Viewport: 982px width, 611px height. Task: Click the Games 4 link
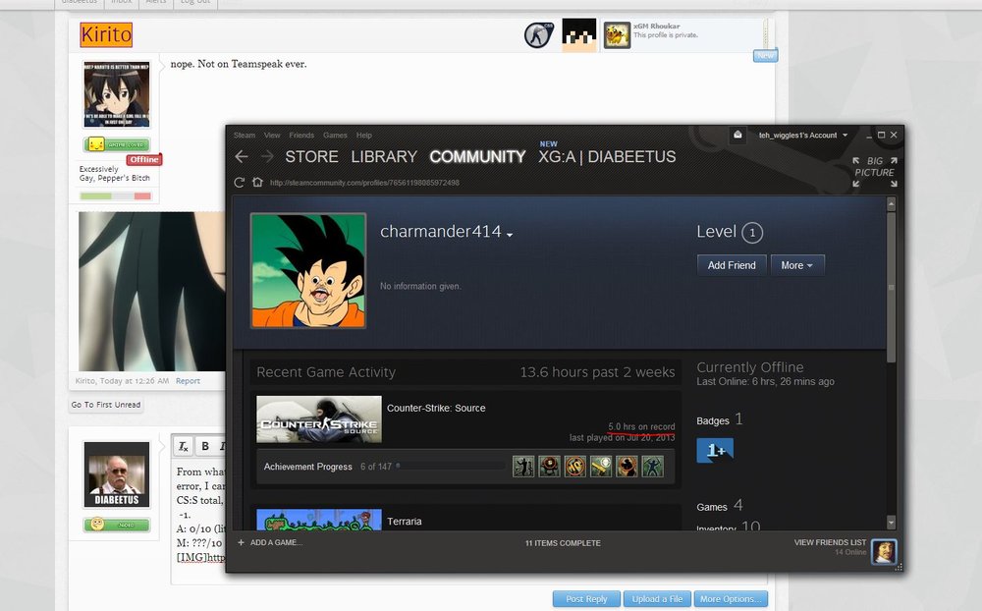(x=720, y=506)
